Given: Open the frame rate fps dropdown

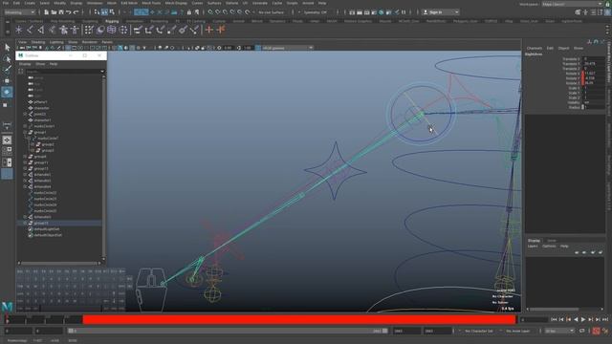Looking at the screenshot, I should coord(559,331).
